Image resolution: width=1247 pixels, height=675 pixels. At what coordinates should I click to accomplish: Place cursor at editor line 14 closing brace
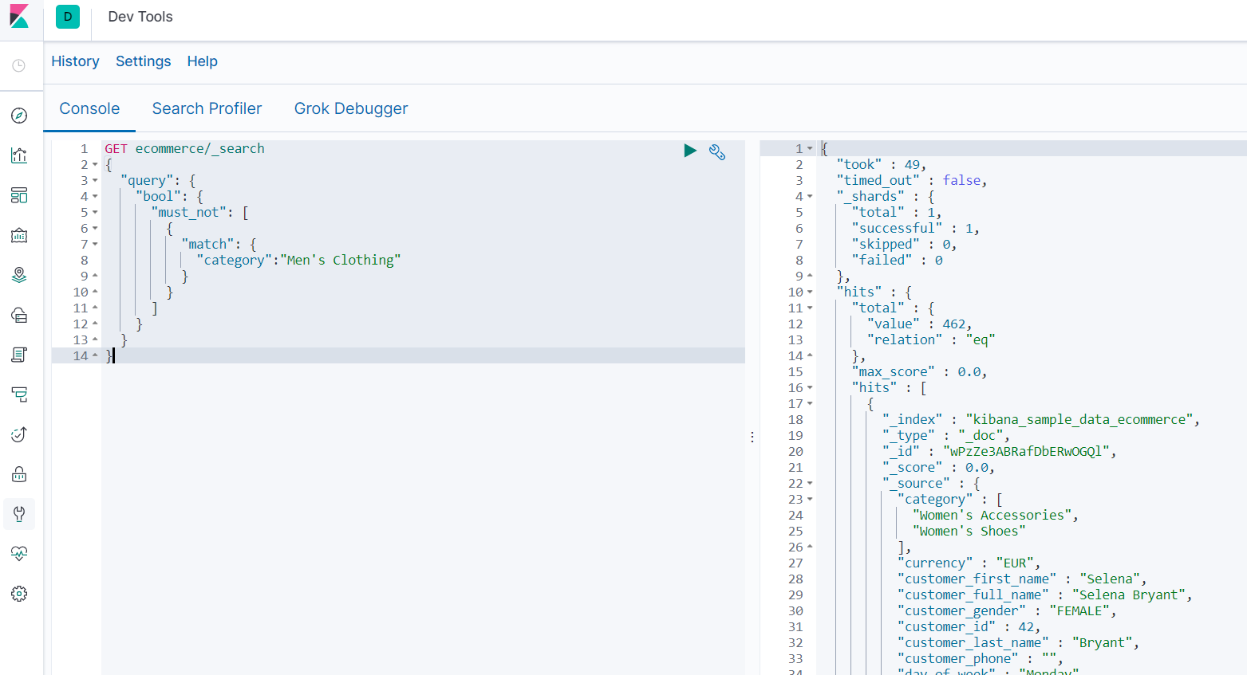[109, 355]
